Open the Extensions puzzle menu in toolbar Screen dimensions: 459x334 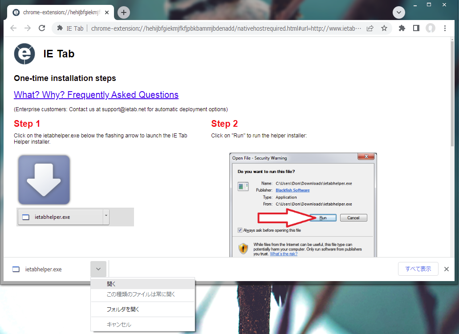(402, 28)
